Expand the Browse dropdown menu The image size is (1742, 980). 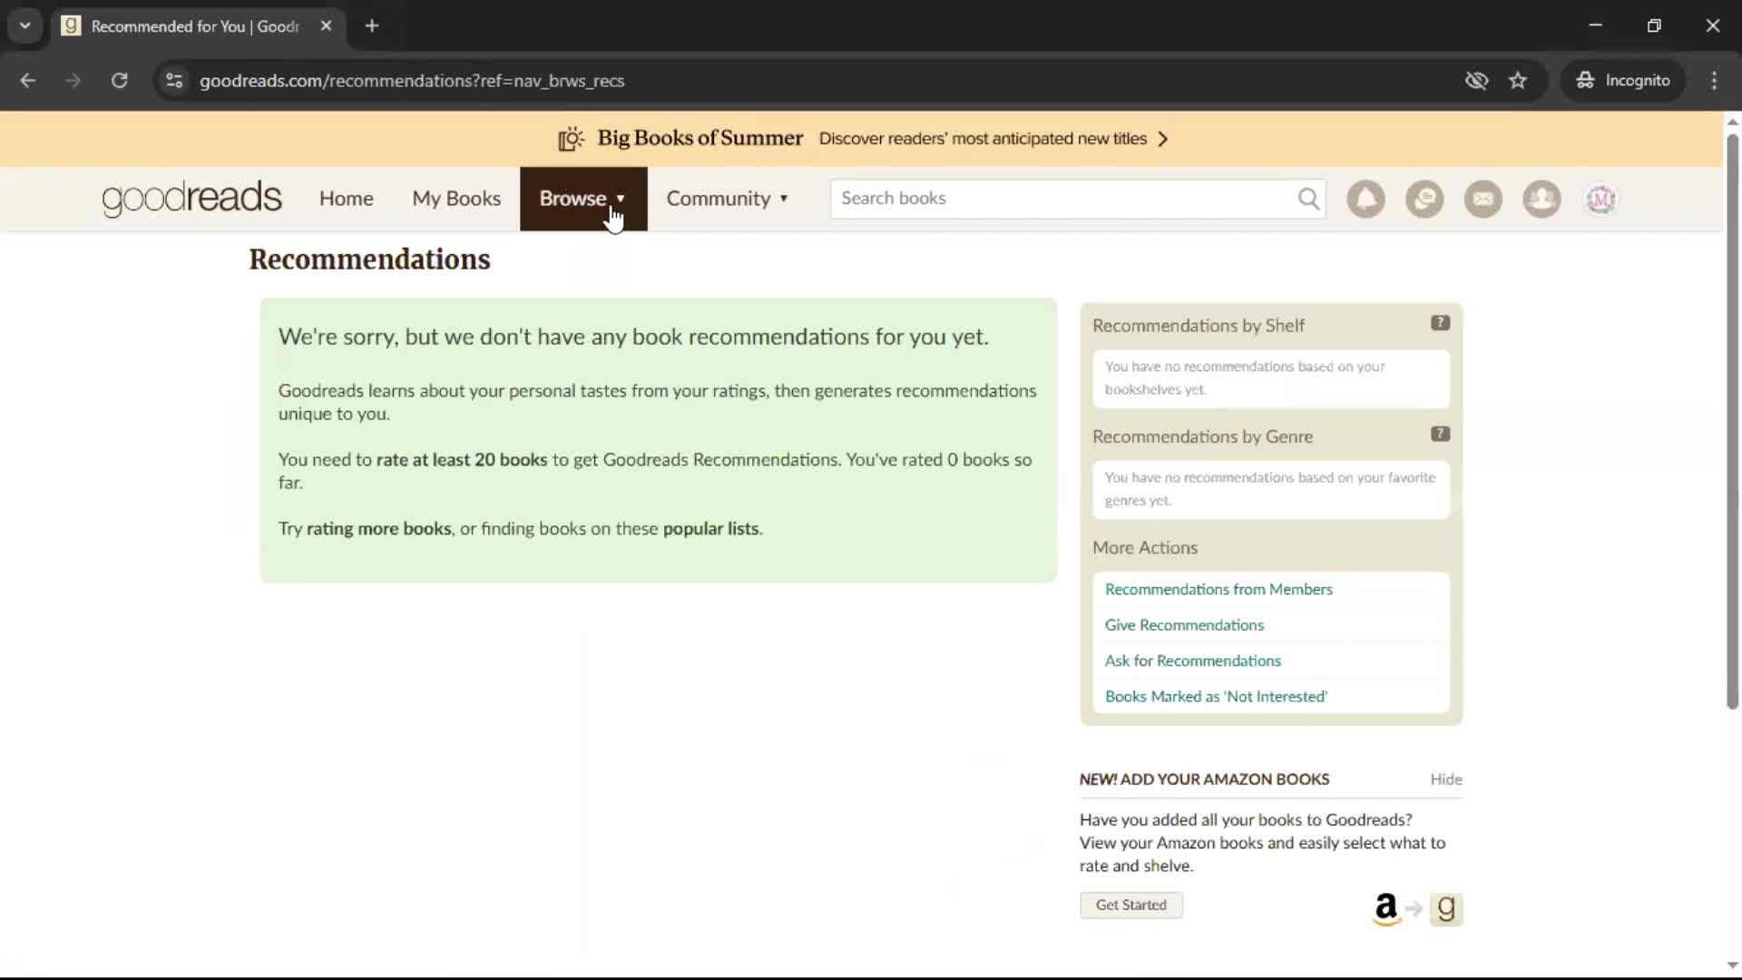coord(583,199)
